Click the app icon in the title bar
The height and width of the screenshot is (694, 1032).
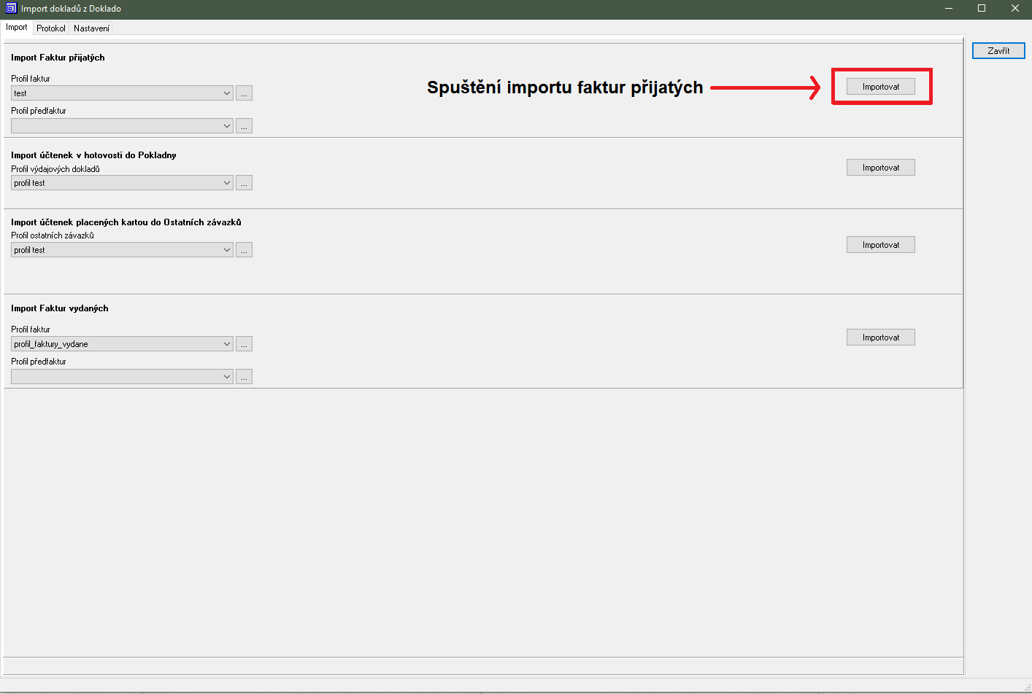pyautogui.click(x=11, y=9)
